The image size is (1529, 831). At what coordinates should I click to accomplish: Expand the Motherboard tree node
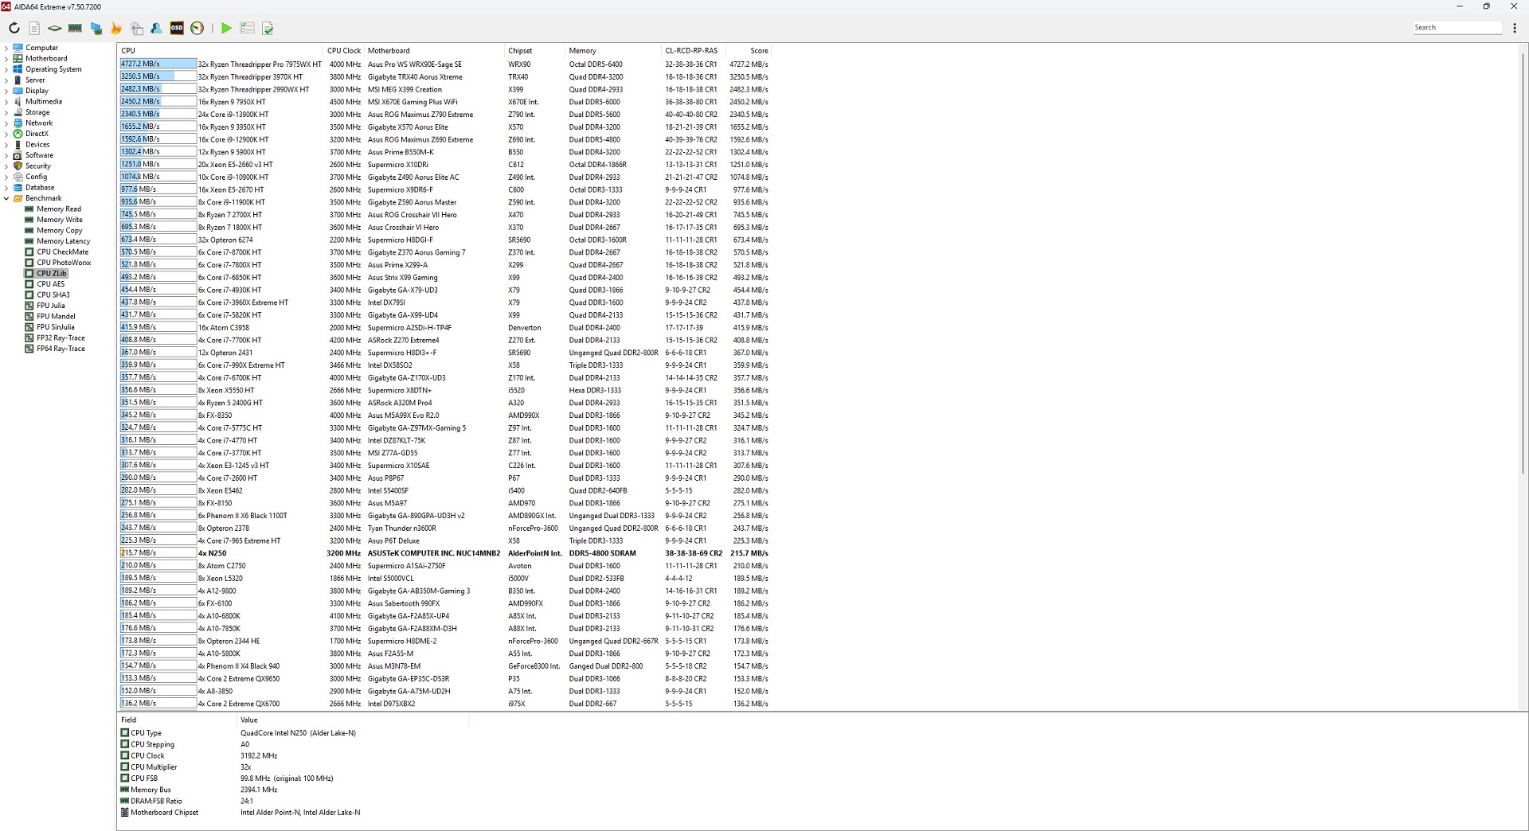6,59
